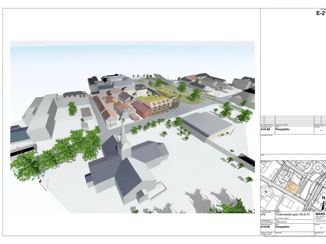Click the lower 'Perspektiv' title text
This screenshot has width=326, height=244.
click(282, 227)
